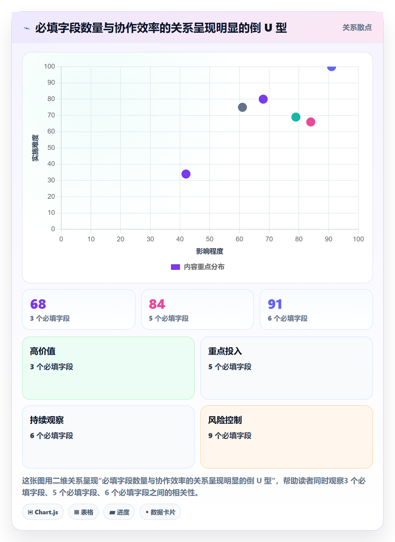Click the 数据卡片 diamond tag icon
The width and height of the screenshot is (395, 542).
147,512
